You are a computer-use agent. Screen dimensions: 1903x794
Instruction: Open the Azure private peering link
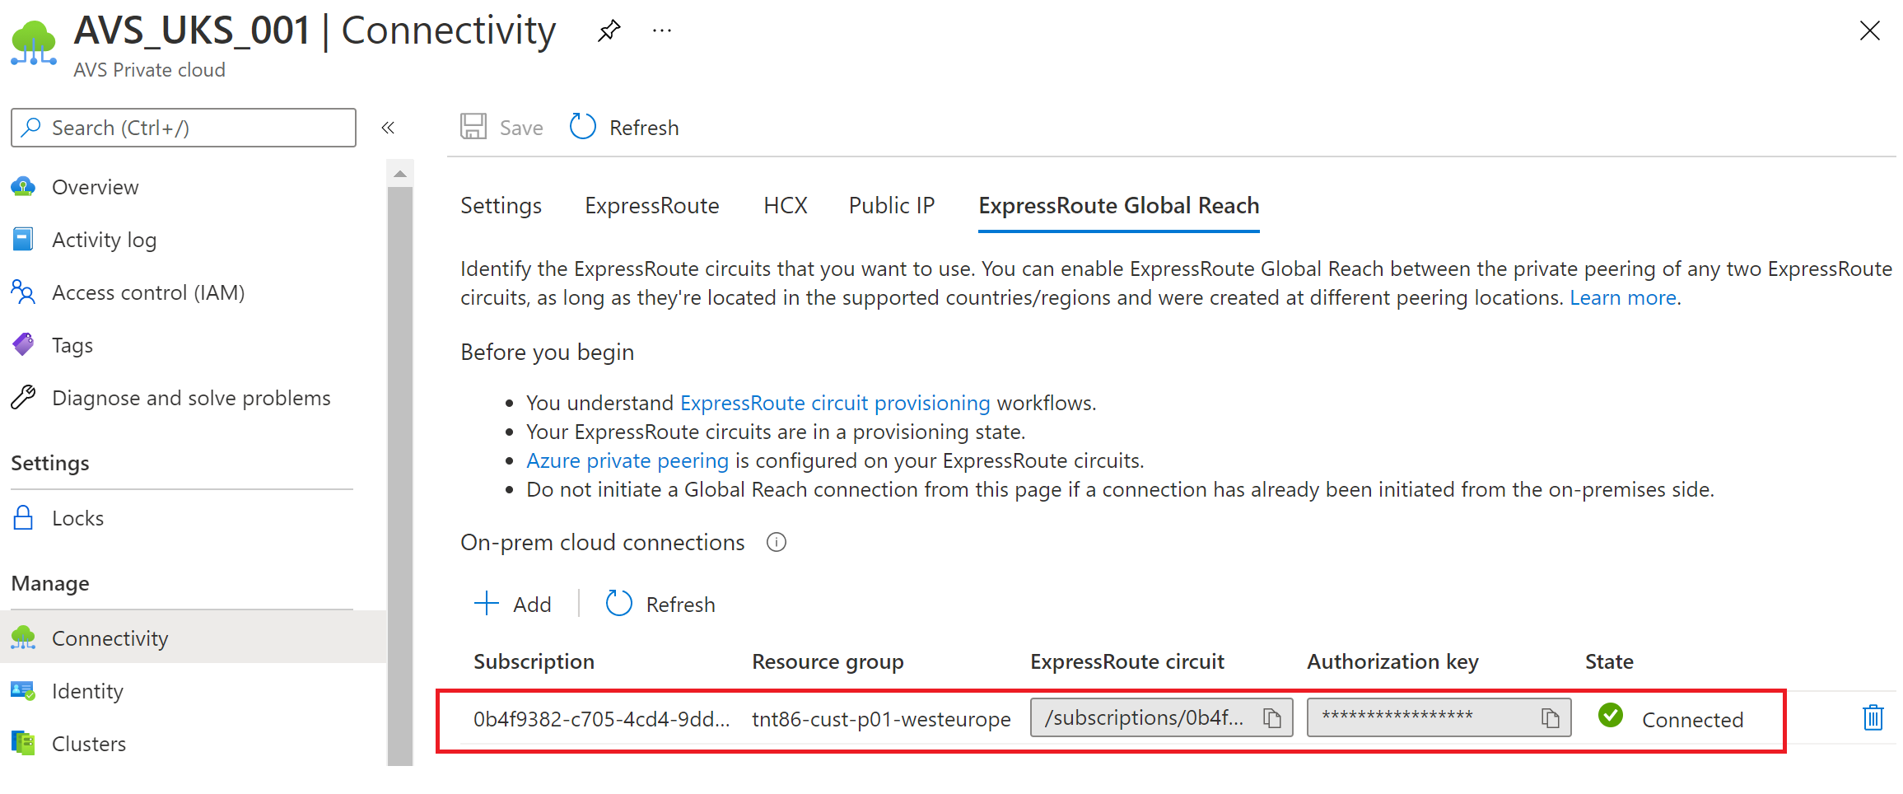[x=627, y=460]
